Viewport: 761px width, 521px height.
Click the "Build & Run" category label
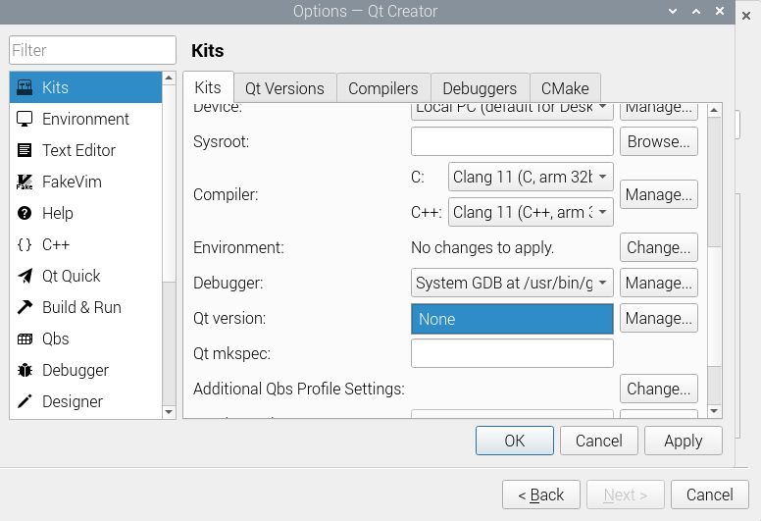coord(81,307)
